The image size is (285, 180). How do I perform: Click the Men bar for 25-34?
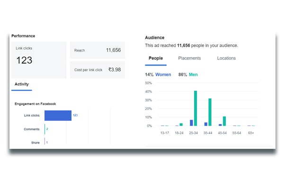(x=196, y=108)
